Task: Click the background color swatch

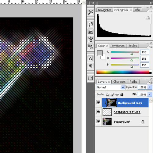Action: (x=104, y=58)
